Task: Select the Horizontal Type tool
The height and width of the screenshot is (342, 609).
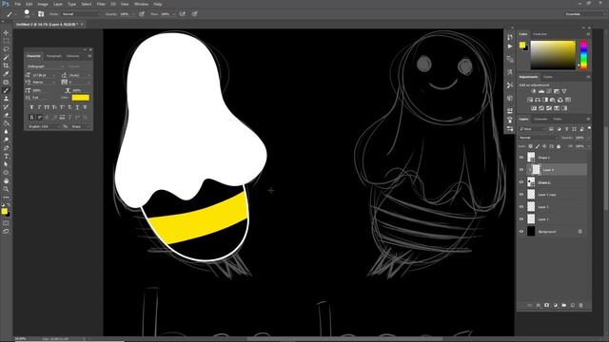Action: 6,156
